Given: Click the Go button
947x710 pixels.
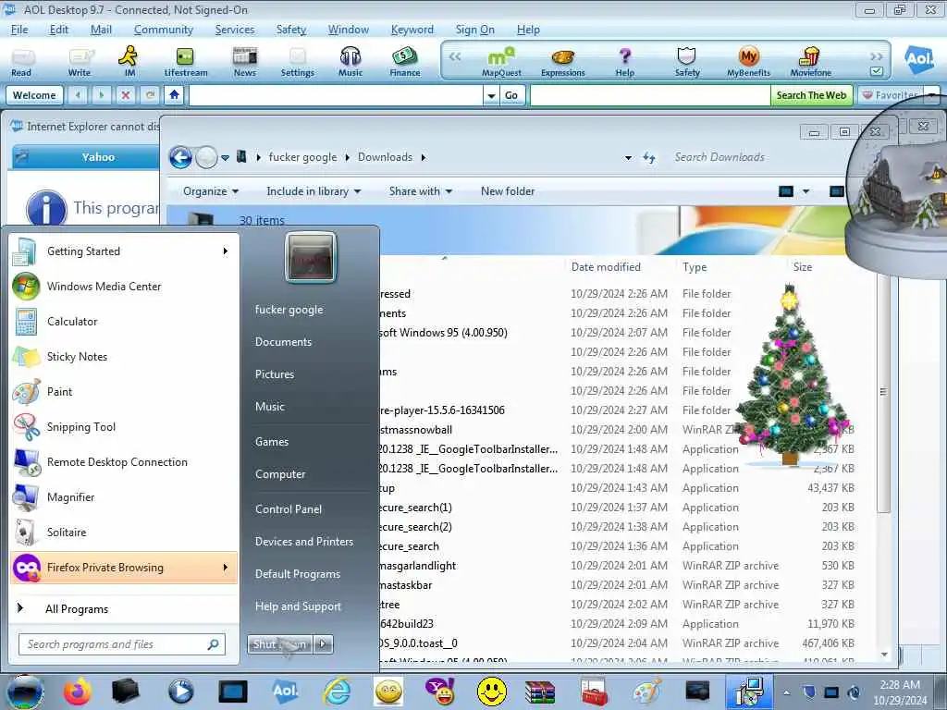Looking at the screenshot, I should 510,95.
